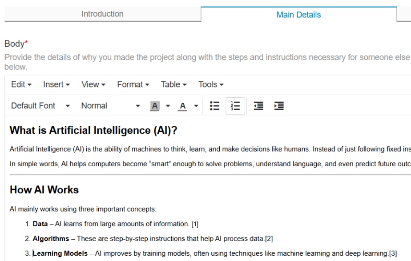Viewport: 411px width, 261px height.
Task: Place cursor in 'What is Artificial Intelligence' heading
Action: pos(93,130)
